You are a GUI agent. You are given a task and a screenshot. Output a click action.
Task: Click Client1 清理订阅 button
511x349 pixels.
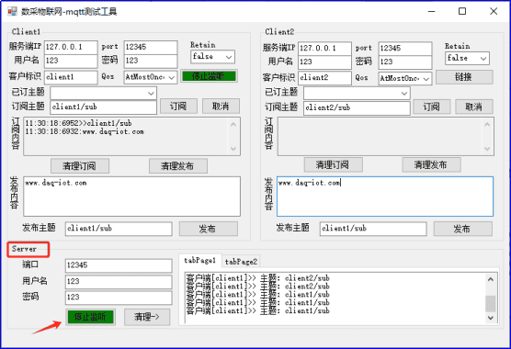[80, 166]
